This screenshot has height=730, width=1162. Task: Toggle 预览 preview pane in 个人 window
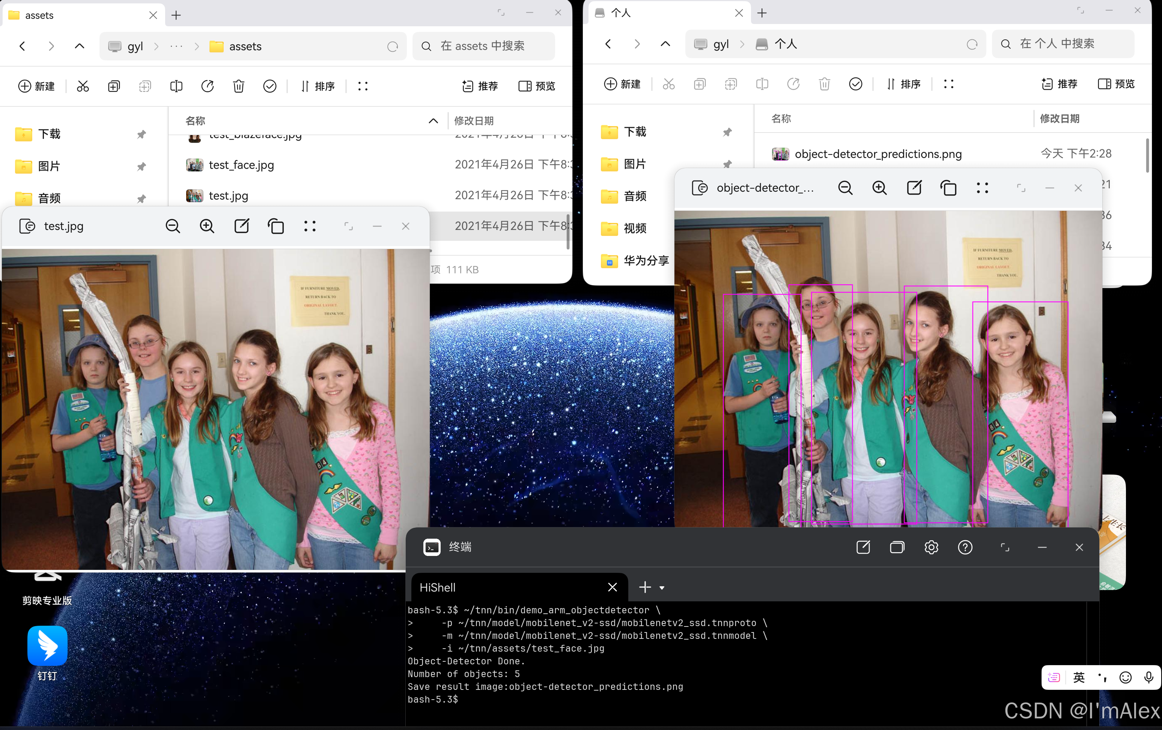pyautogui.click(x=1116, y=84)
